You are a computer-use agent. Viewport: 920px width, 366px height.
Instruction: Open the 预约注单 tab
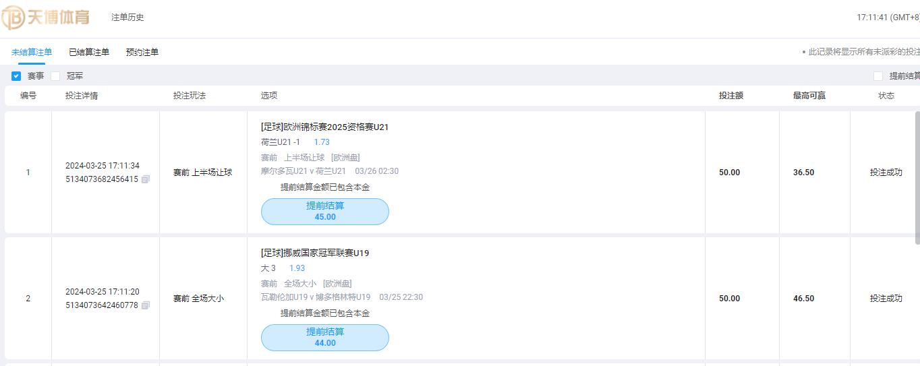click(x=142, y=52)
